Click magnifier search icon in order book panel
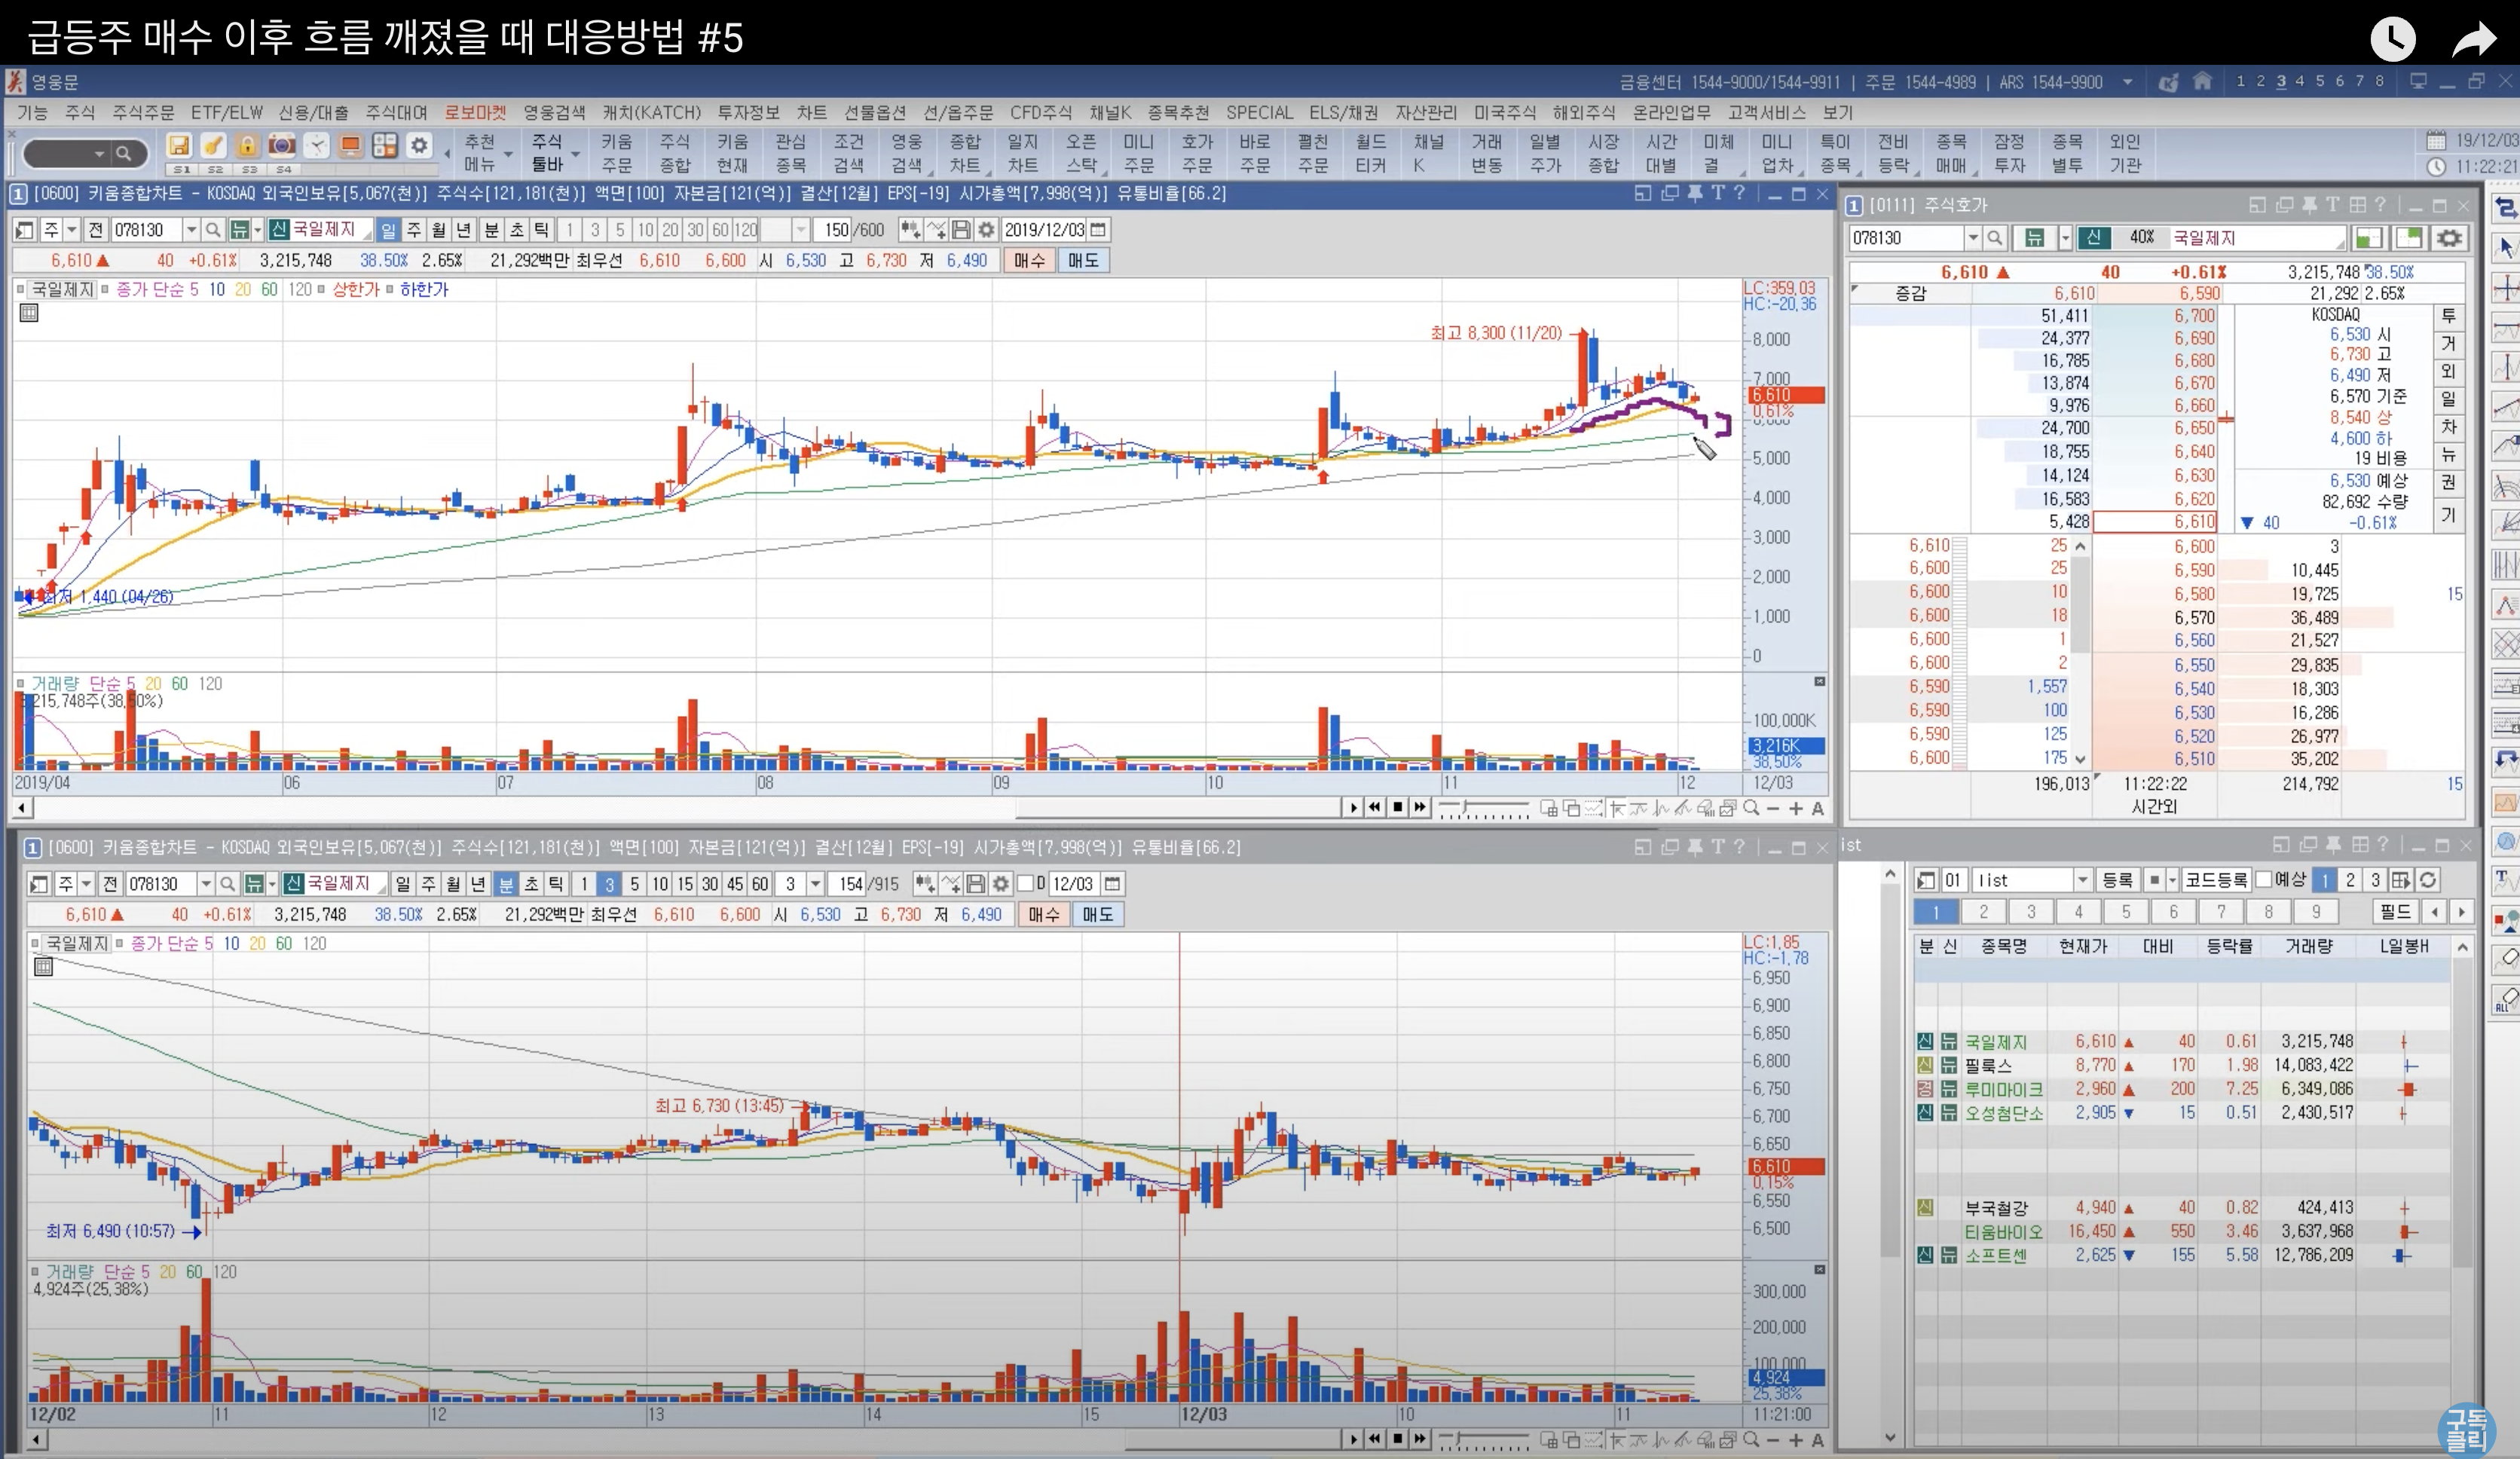 click(x=1994, y=238)
